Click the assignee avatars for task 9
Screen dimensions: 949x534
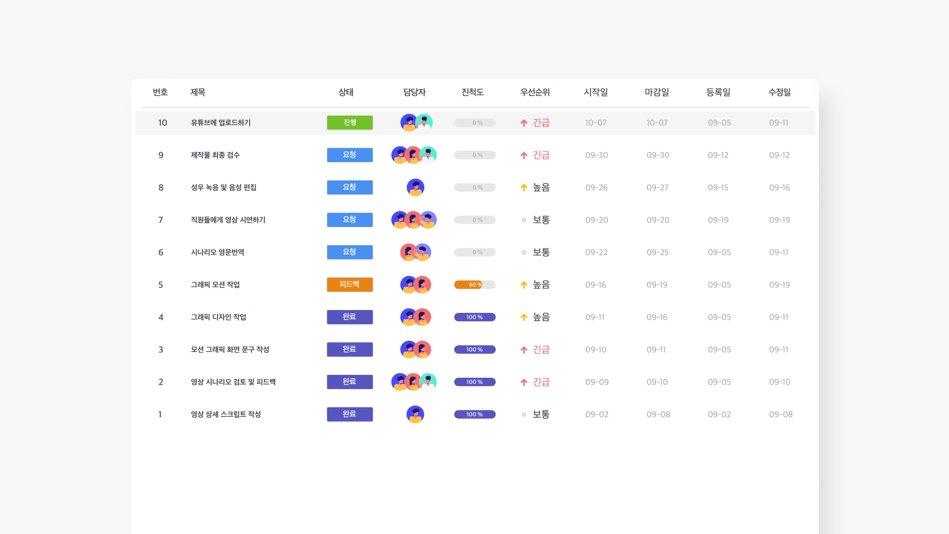pyautogui.click(x=414, y=155)
